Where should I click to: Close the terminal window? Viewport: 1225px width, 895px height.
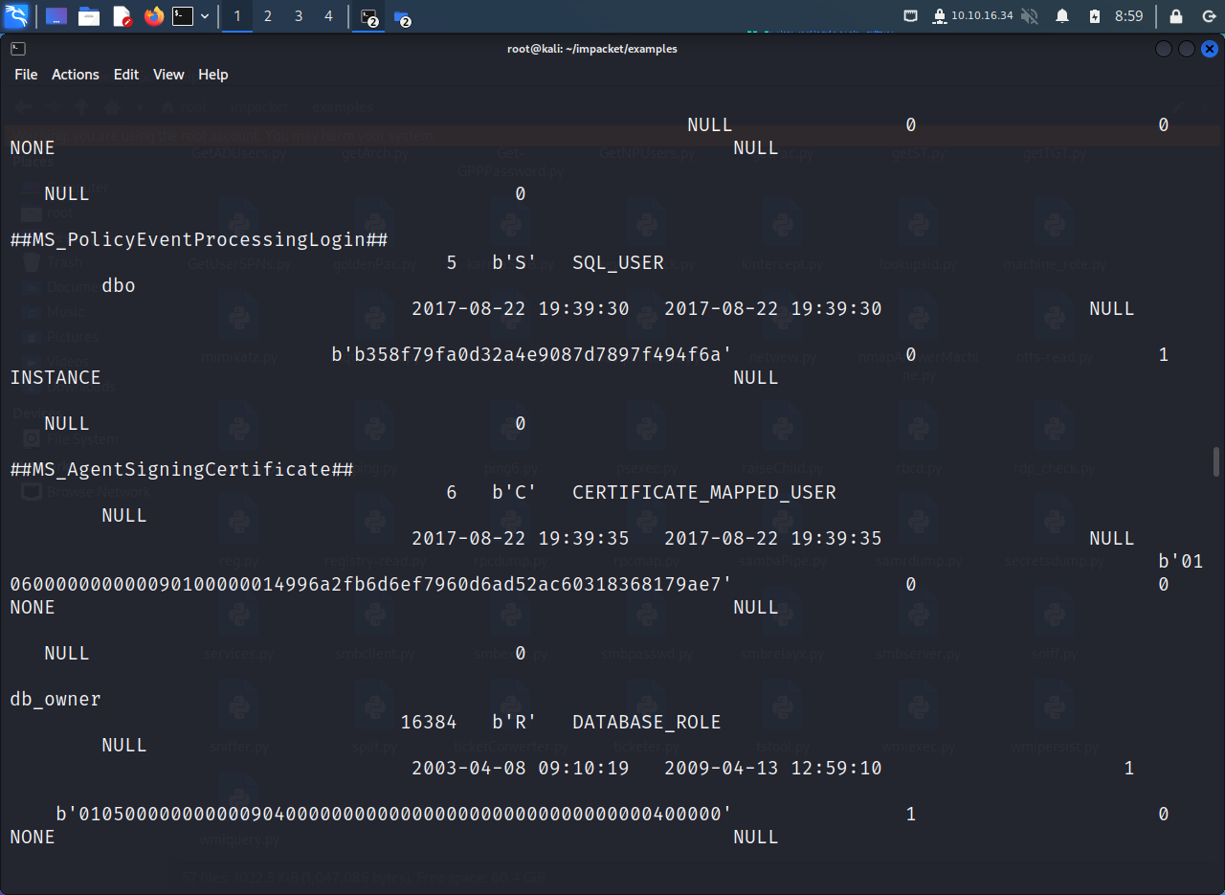coord(1210,49)
